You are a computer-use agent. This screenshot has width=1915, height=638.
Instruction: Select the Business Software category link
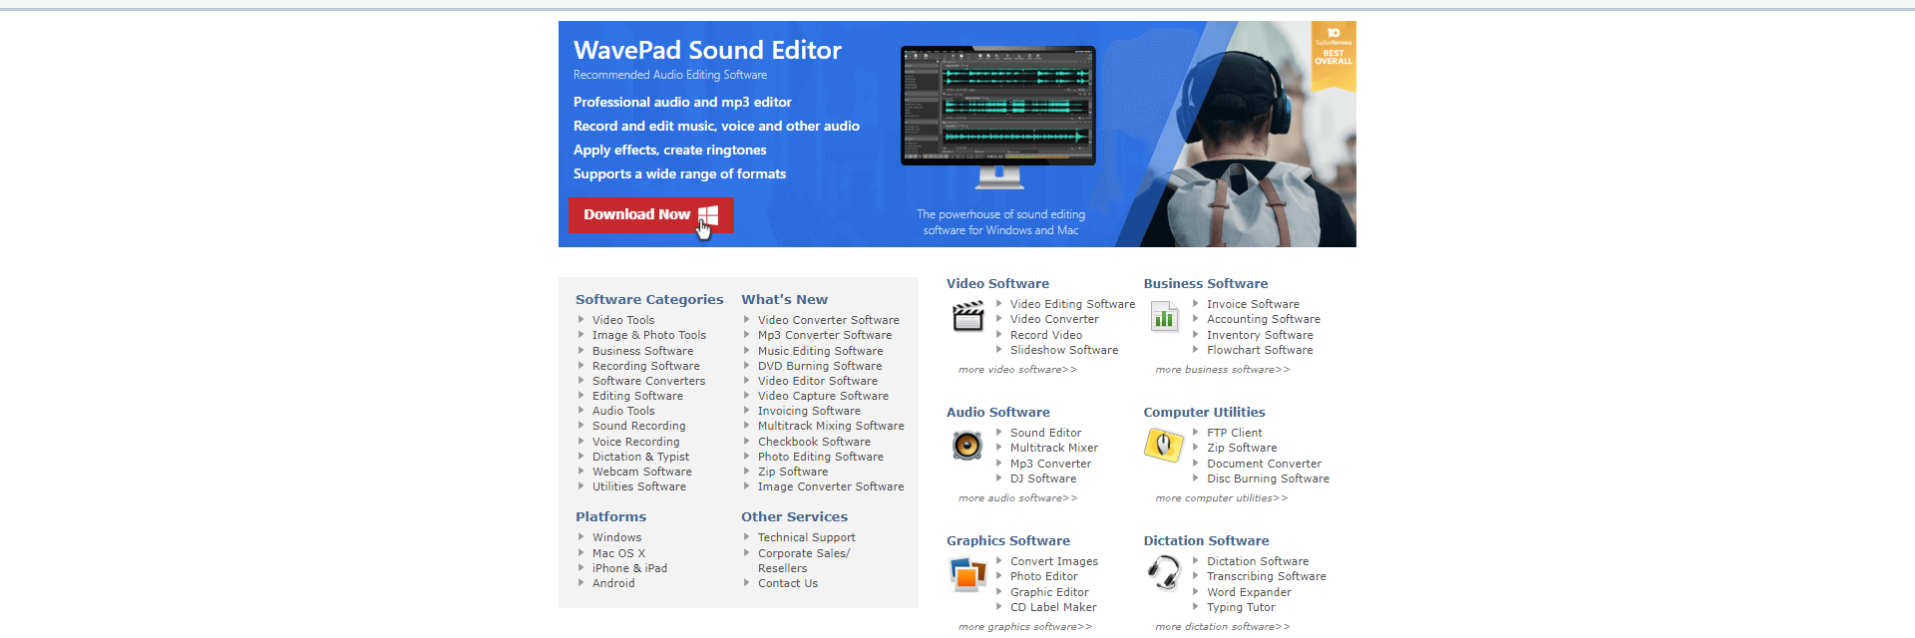click(x=642, y=351)
